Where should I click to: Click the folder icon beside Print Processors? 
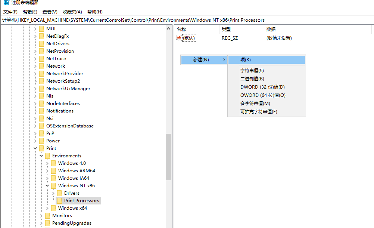pyautogui.click(x=59, y=201)
